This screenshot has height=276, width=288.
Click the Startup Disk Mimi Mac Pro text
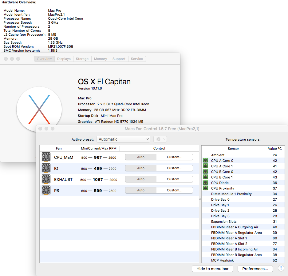click(x=100, y=116)
